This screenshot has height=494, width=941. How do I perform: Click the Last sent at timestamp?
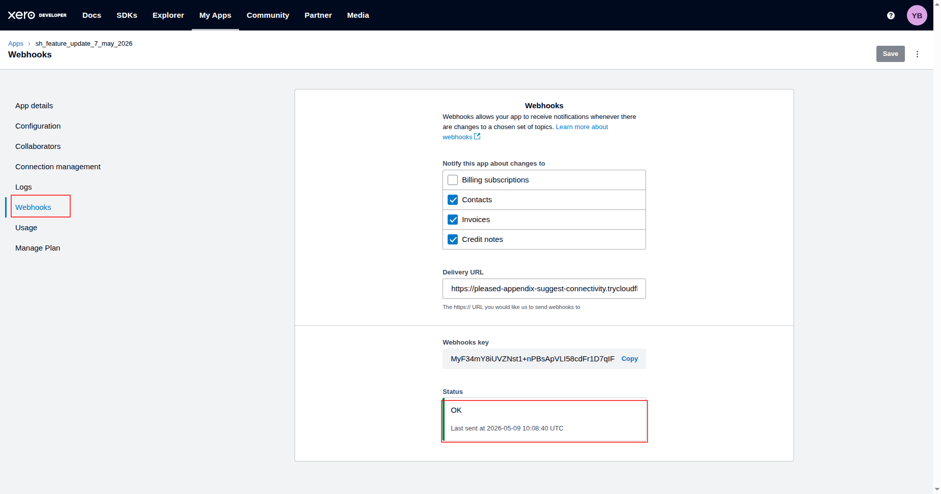coord(507,428)
